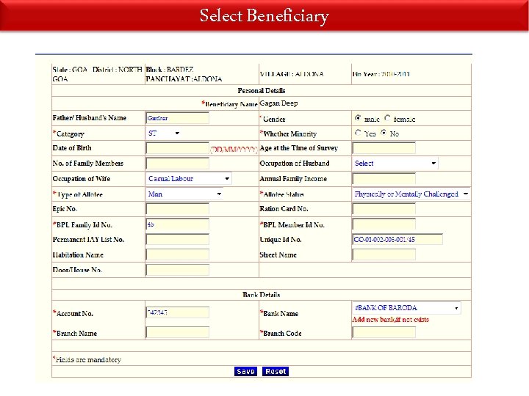Screen dimensions: 529x396
Task: Click the Unique Id No. field
Action: (397, 239)
